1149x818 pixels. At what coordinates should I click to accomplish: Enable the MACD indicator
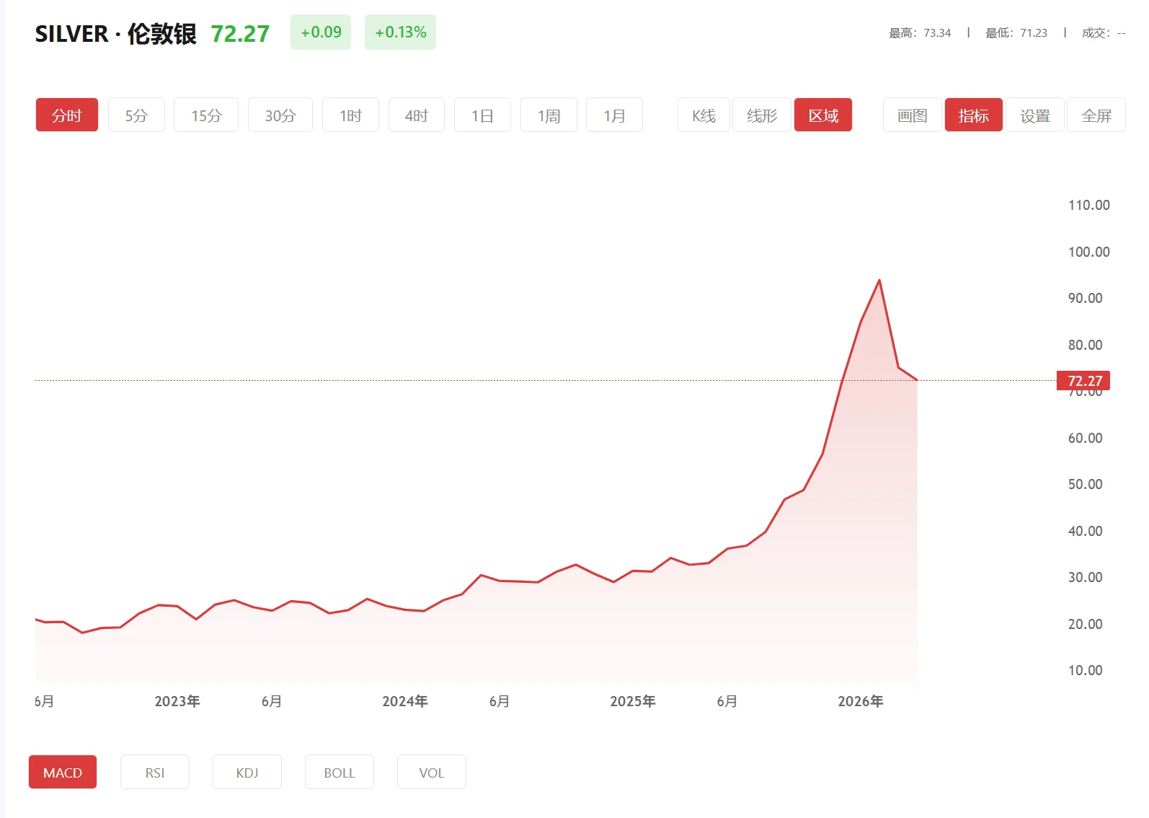click(x=63, y=773)
